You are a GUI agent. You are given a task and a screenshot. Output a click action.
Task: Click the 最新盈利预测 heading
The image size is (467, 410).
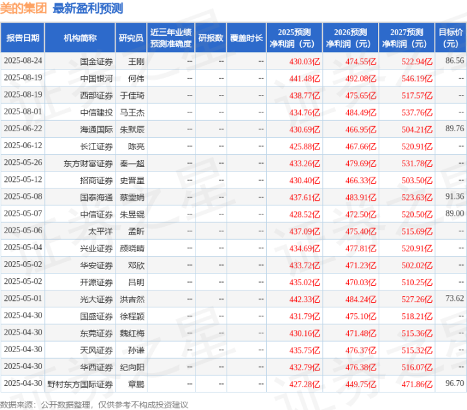point(88,8)
